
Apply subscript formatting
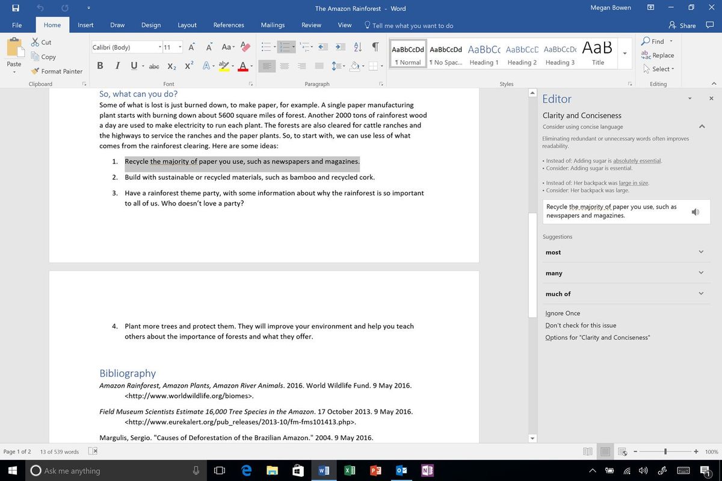click(x=170, y=66)
